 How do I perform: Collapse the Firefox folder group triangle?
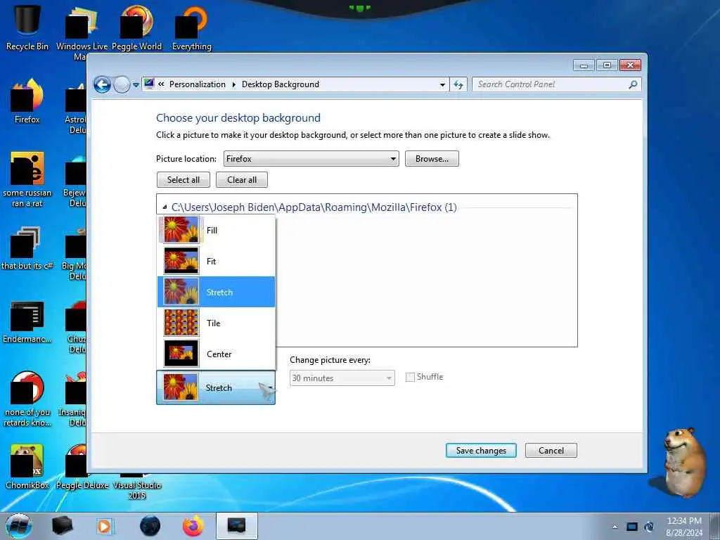point(165,207)
